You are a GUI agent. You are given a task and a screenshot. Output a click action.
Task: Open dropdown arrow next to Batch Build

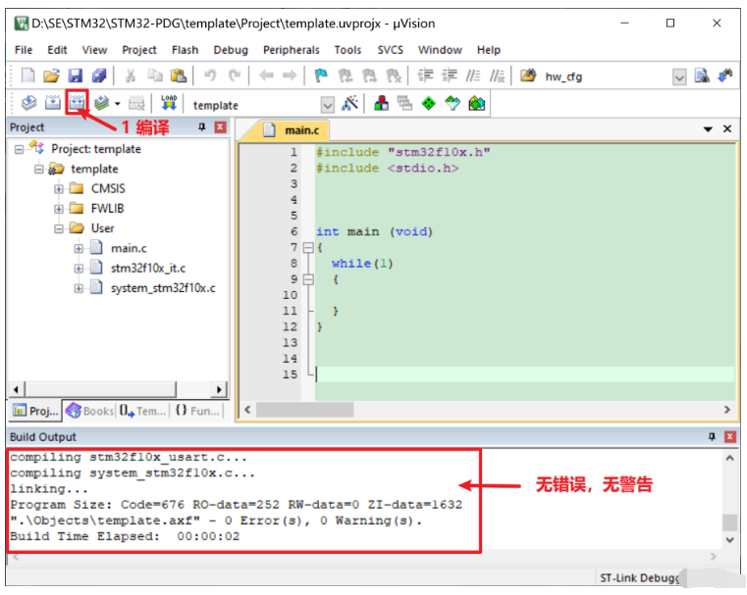point(117,104)
